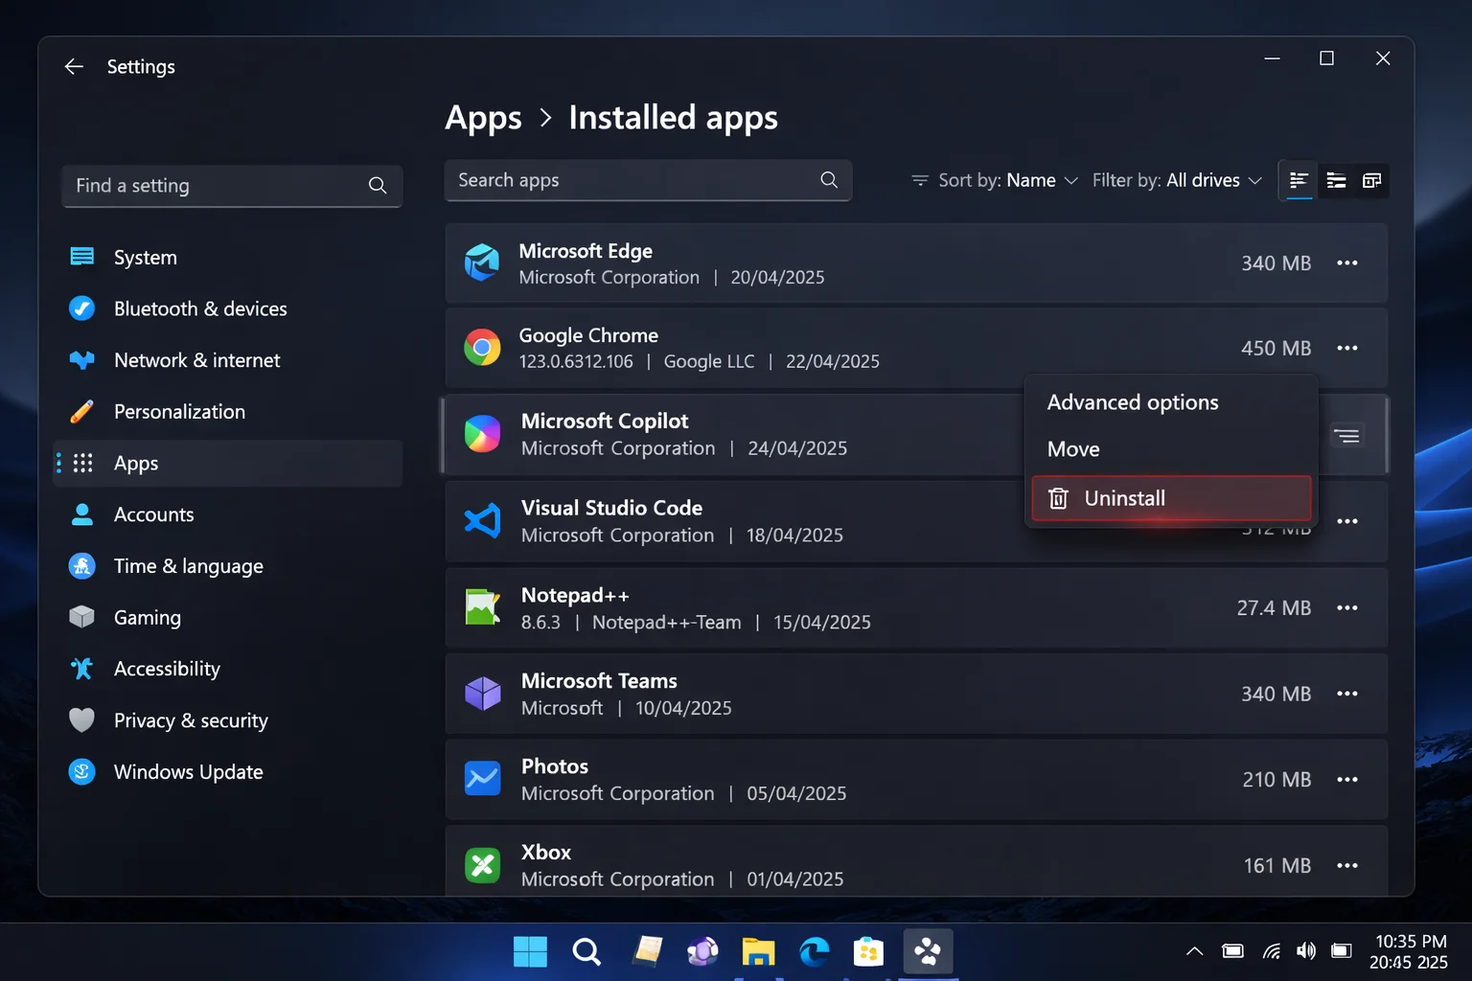Screen dimensions: 1472x981
Task: Select the Microsoft Copilot app icon
Action: (482, 434)
